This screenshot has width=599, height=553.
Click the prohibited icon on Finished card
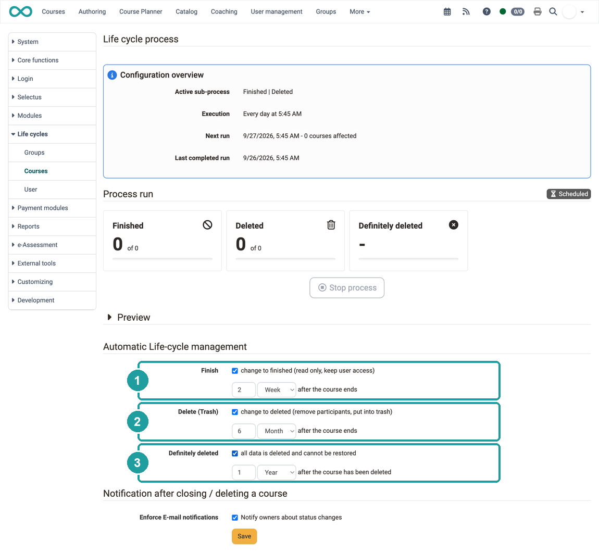pos(207,225)
